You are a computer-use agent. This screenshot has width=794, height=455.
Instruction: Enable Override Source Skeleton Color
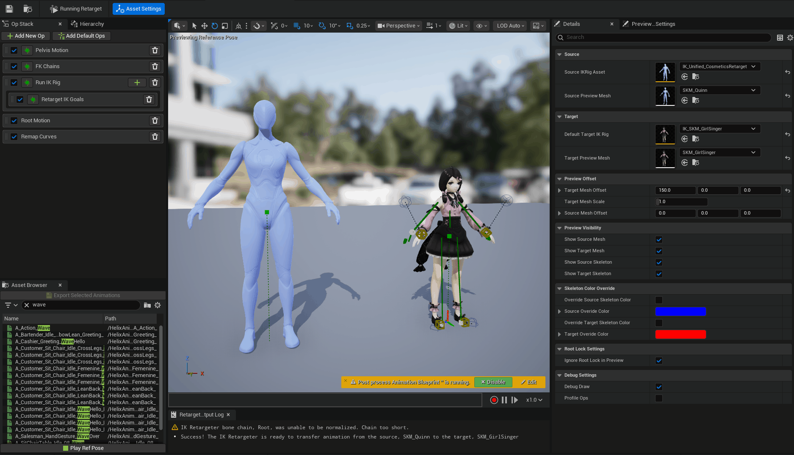coord(659,300)
